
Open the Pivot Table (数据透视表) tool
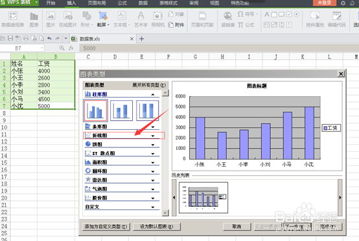click(12, 19)
